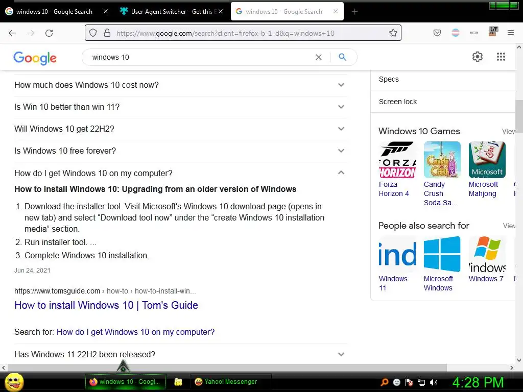523x392 pixels.
Task: Open the L/F User-Agent Switcher extension
Action: [493, 32]
